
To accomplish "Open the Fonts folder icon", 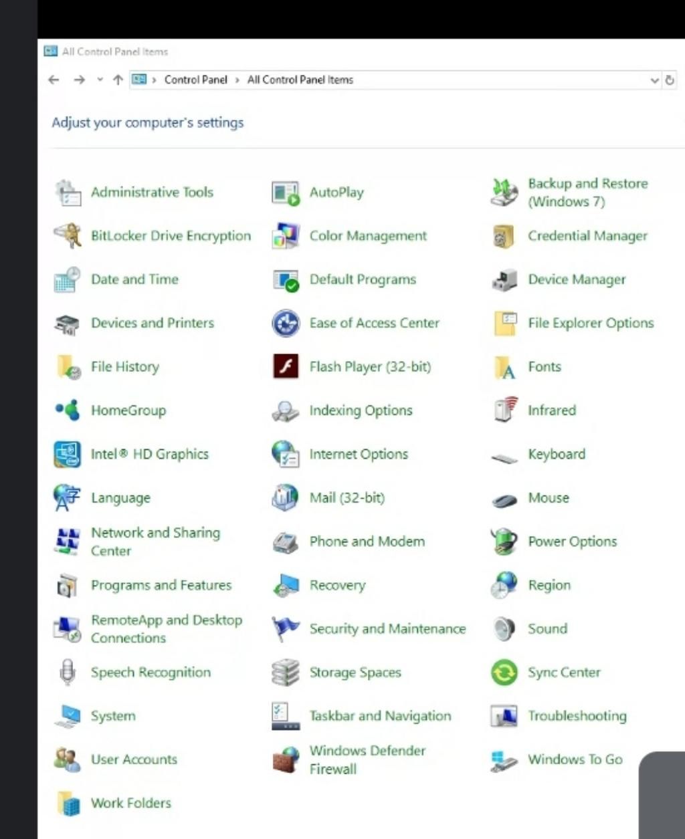I will pyautogui.click(x=504, y=367).
